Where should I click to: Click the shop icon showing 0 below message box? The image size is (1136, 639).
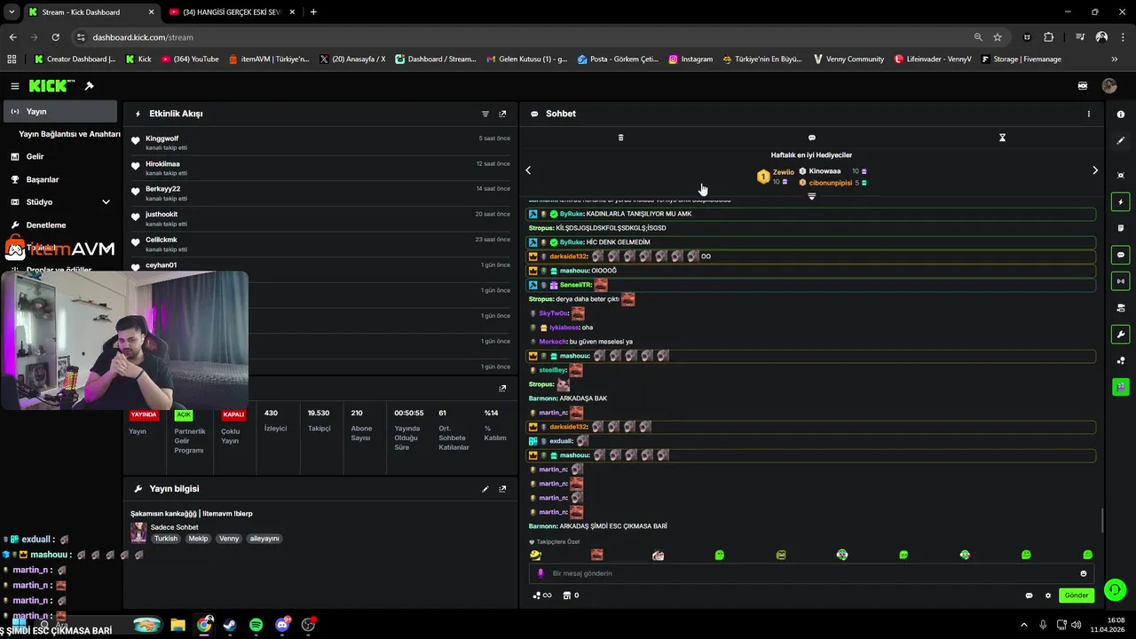tap(572, 596)
